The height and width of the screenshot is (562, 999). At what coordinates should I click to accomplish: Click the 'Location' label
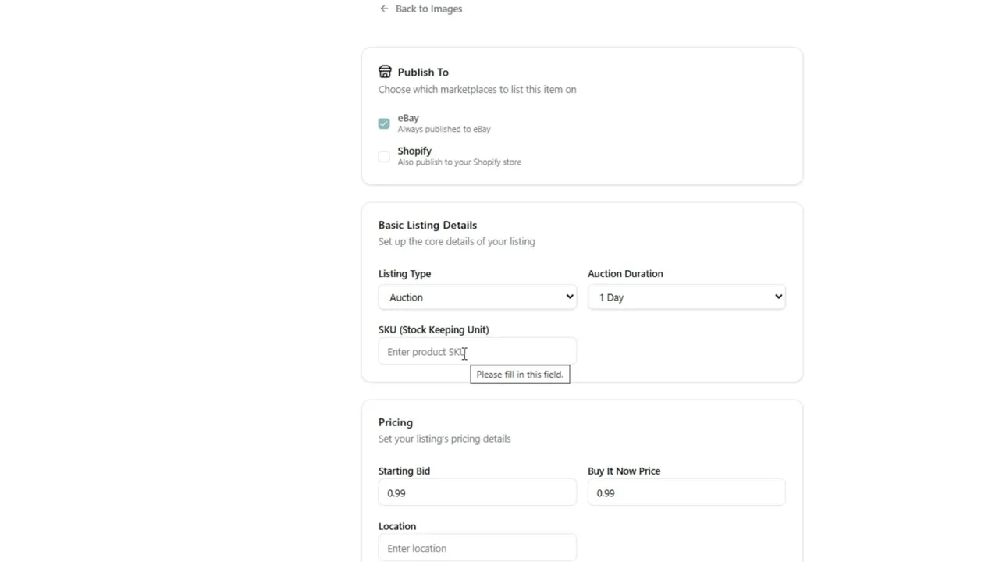pyautogui.click(x=397, y=527)
